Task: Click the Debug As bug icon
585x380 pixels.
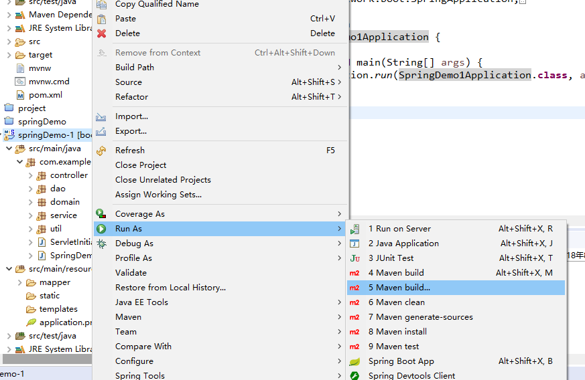Action: point(101,244)
